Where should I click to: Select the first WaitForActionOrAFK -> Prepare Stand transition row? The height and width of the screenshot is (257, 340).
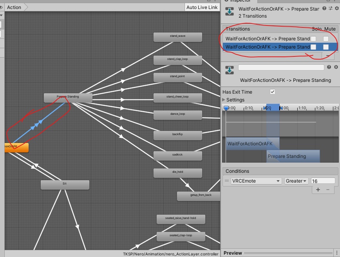tap(280, 39)
